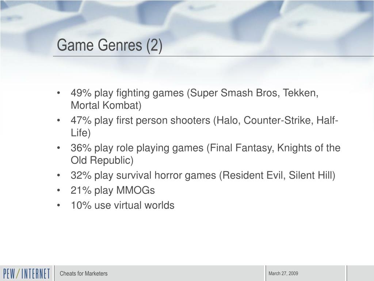Click the word Half-Life continuation line
Viewport: 374px width, 281px height.
click(81, 132)
